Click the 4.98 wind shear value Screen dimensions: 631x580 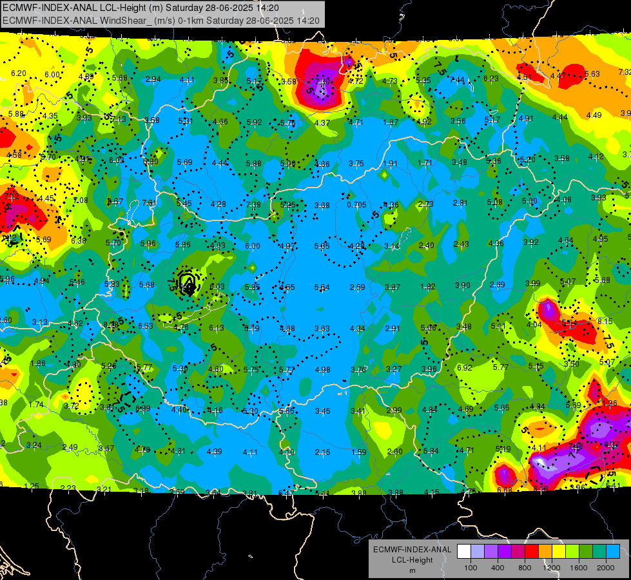pyautogui.click(x=323, y=369)
